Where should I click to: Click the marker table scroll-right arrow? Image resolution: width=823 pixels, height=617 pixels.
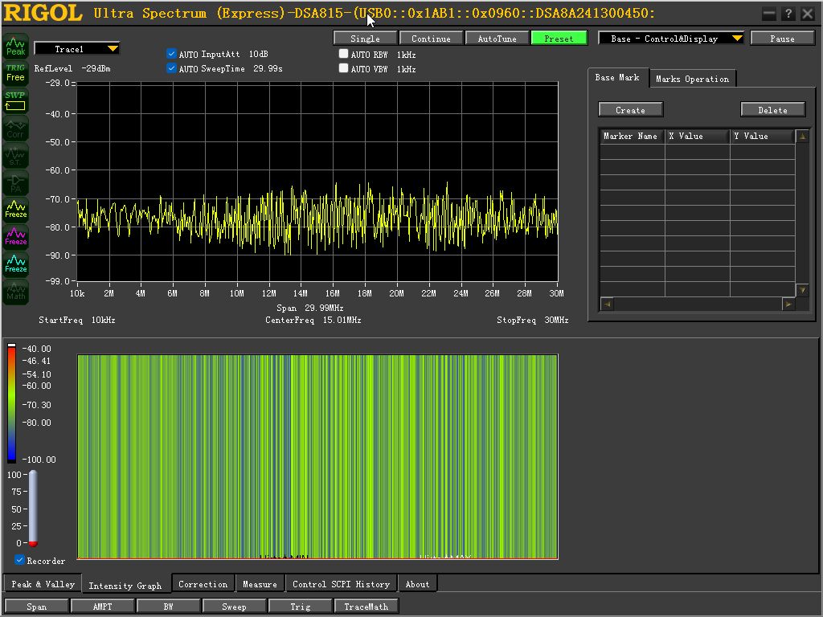(788, 304)
